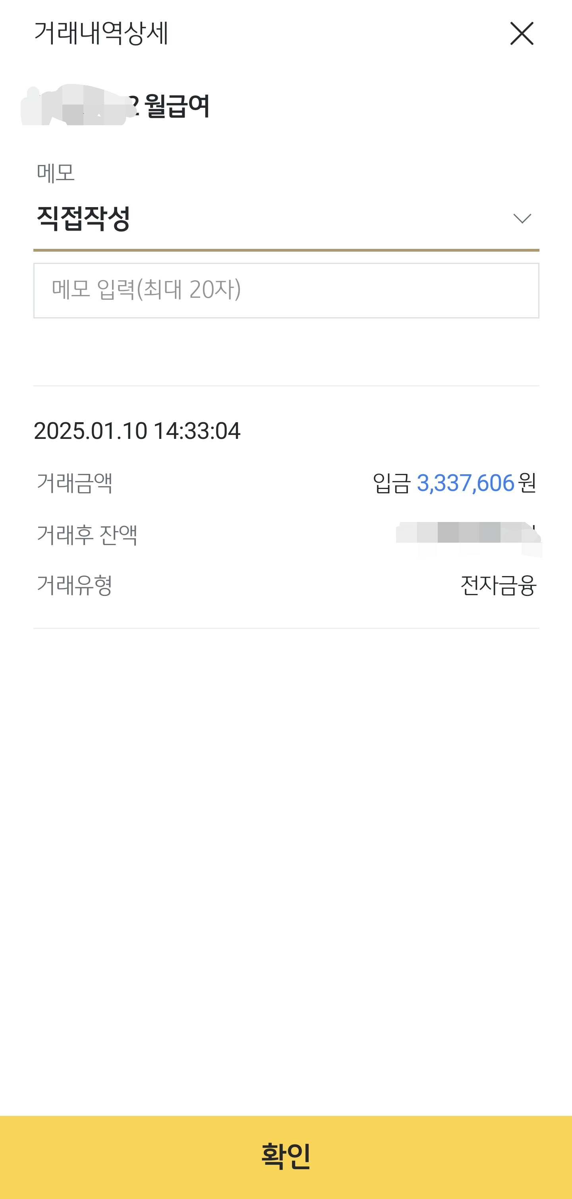
Task: Tap the blurred balance after transaction value
Action: [x=468, y=535]
